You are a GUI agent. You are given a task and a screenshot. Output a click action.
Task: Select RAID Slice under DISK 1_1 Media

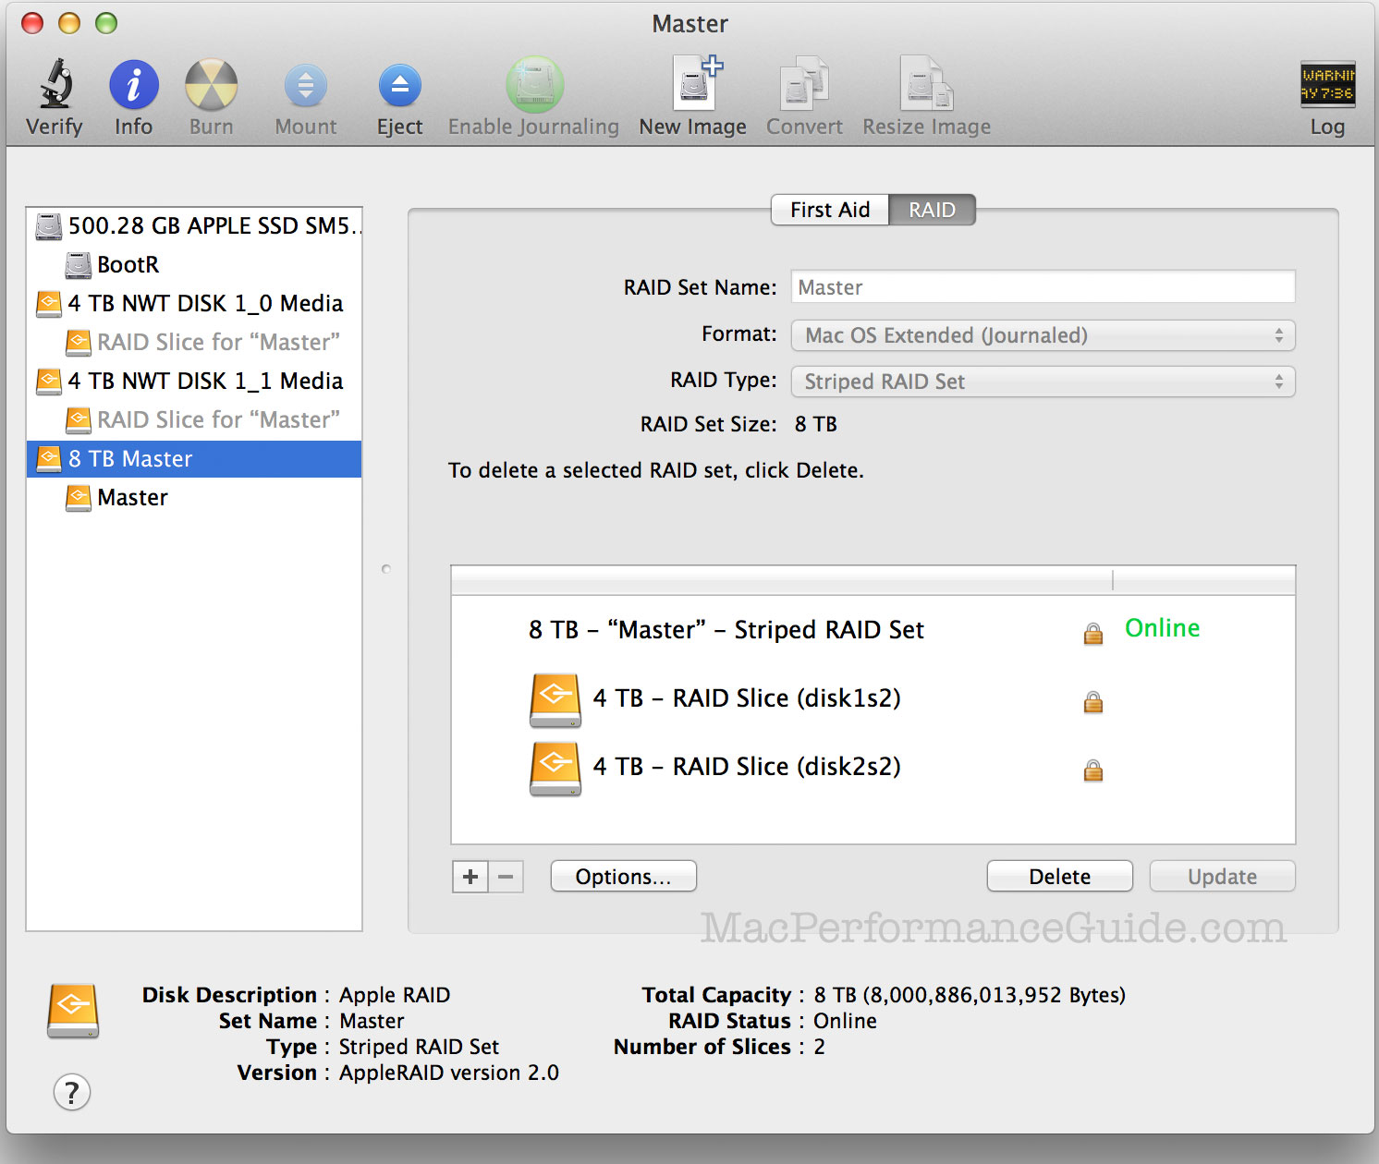pos(195,420)
